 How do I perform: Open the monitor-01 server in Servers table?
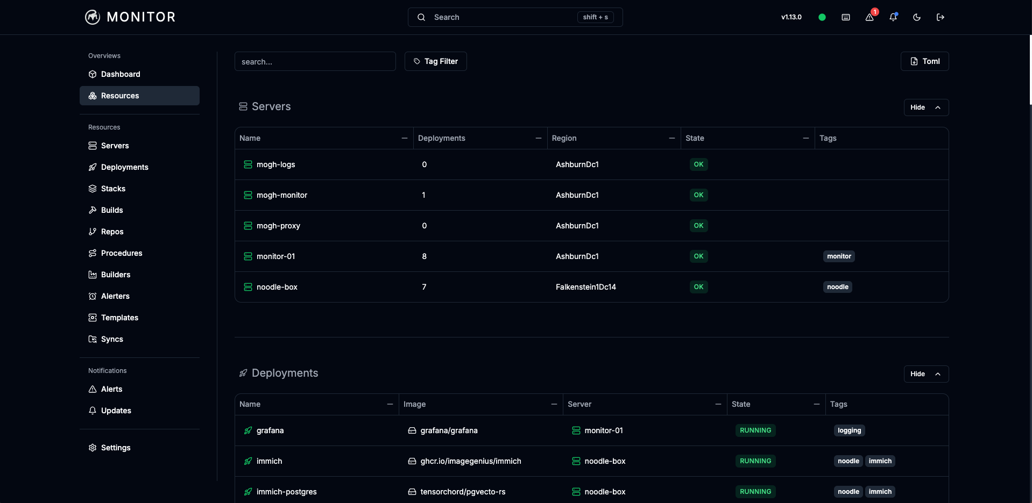pyautogui.click(x=275, y=256)
